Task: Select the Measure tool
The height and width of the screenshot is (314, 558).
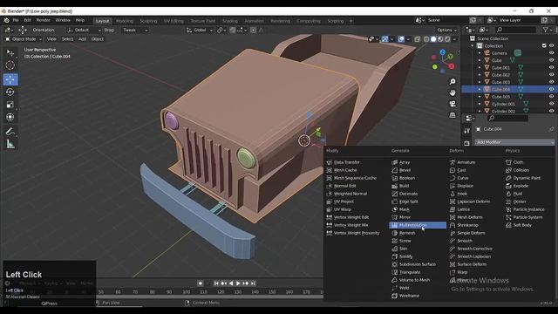Action: pos(10,144)
